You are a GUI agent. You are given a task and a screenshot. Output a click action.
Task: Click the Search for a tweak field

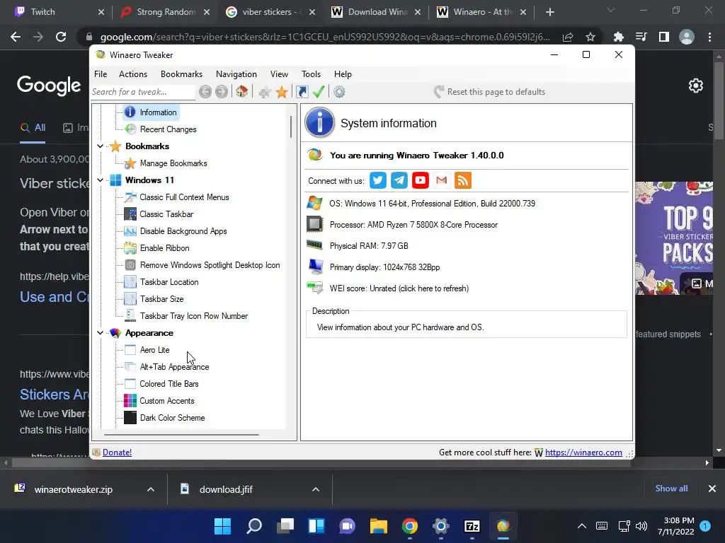[x=142, y=92]
